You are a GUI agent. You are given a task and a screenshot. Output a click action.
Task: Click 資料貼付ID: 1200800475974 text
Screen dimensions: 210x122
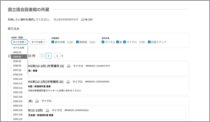[98, 66]
